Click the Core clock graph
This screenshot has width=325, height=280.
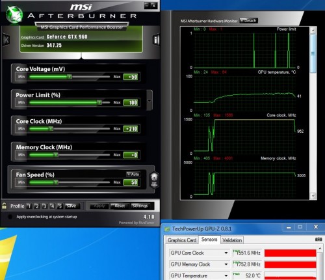245,136
